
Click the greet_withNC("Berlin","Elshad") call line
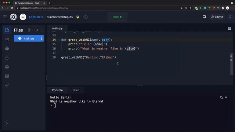point(88,58)
